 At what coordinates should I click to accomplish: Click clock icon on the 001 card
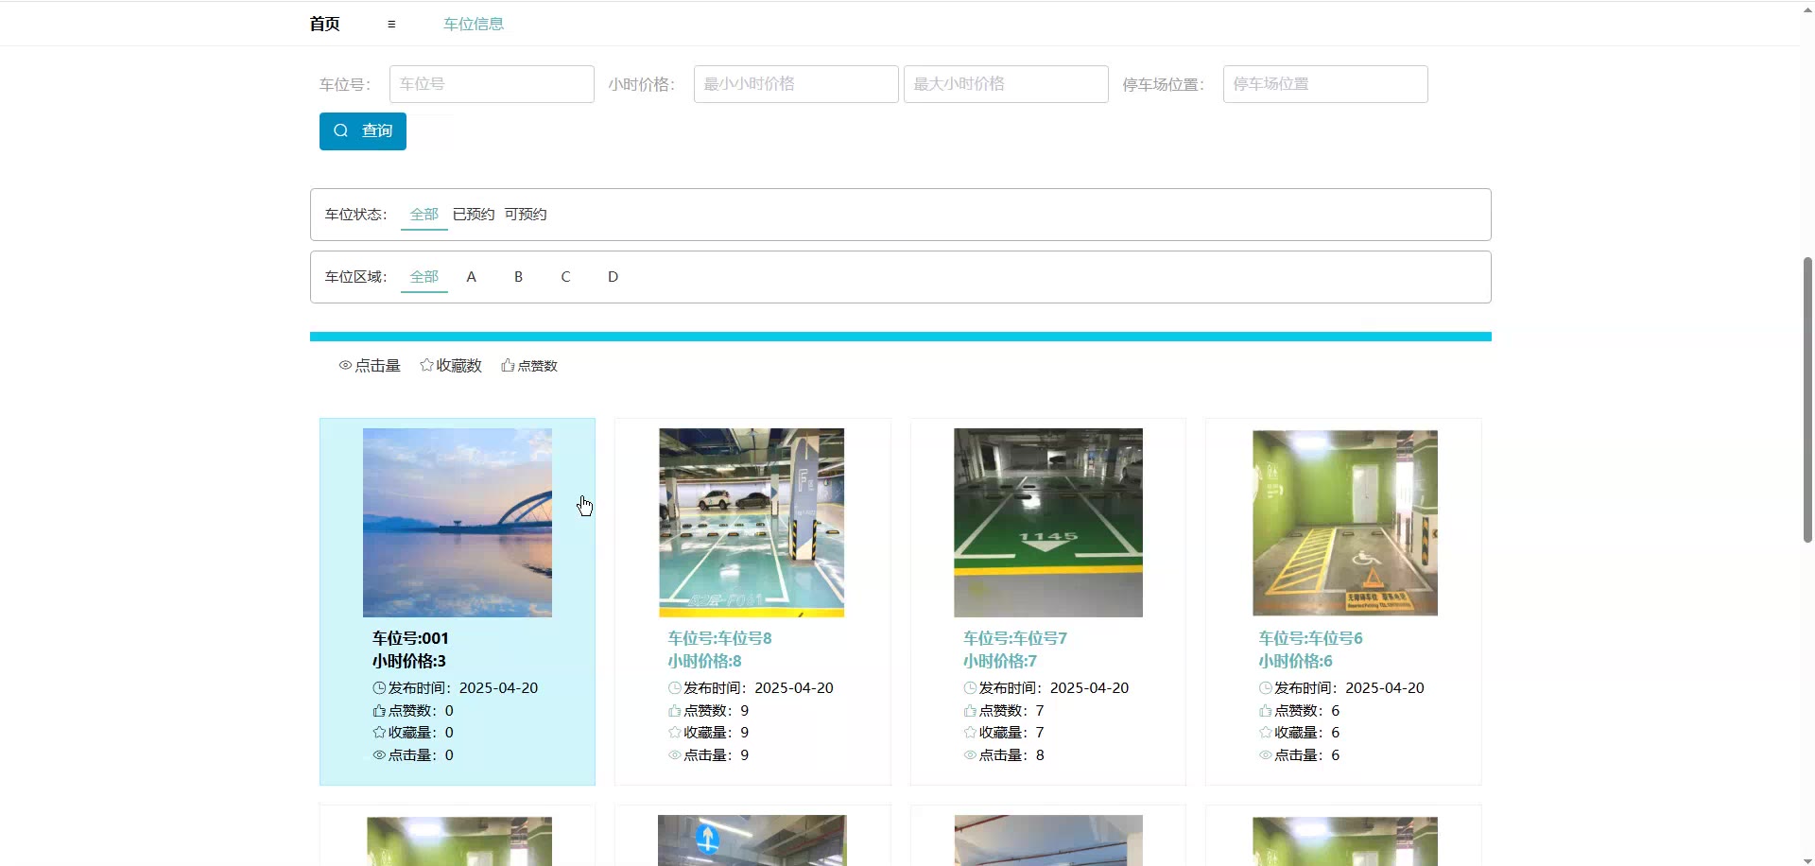point(379,688)
